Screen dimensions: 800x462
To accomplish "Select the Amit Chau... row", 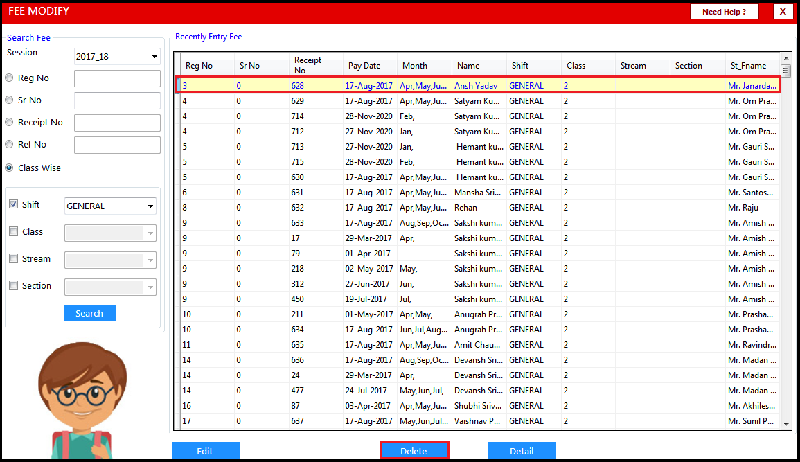I will 478,345.
